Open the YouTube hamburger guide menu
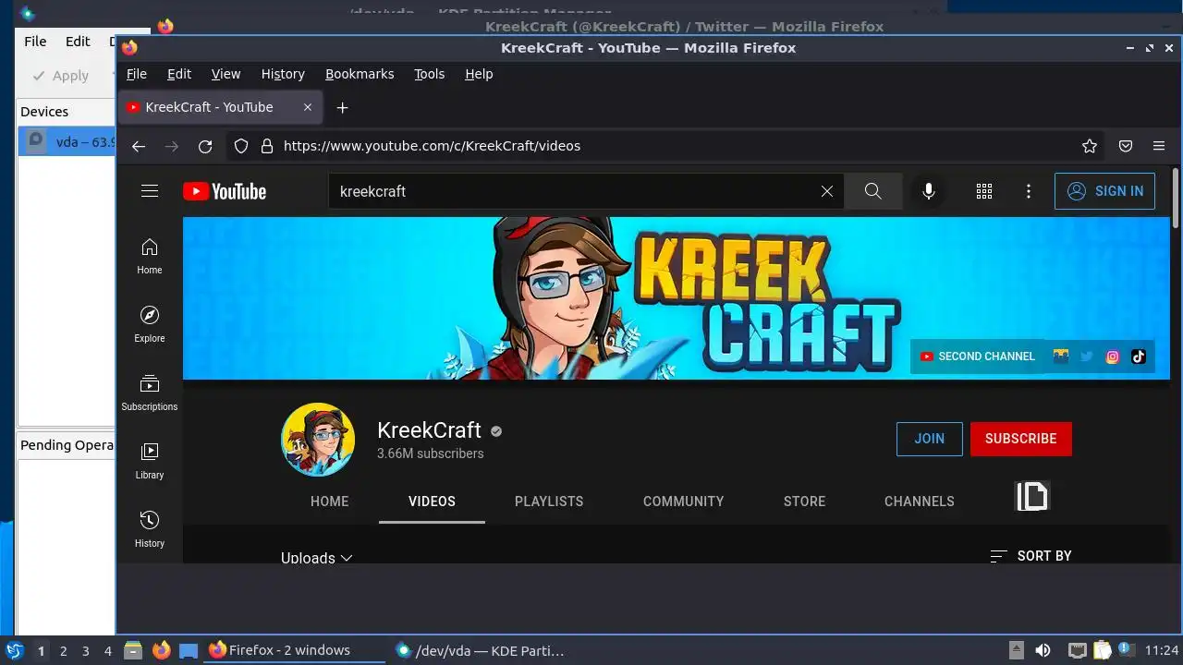 coord(150,191)
